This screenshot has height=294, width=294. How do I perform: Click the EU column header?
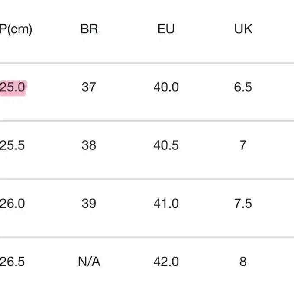pyautogui.click(x=166, y=29)
